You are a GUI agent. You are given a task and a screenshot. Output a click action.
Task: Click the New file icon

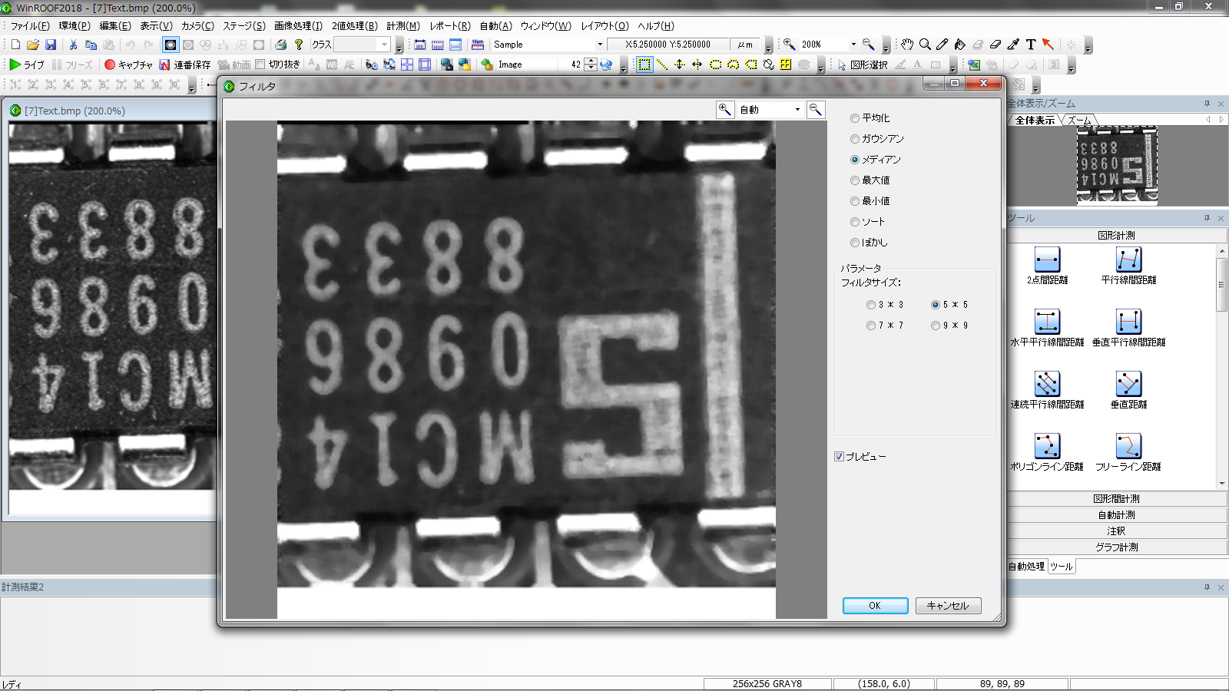pos(15,45)
